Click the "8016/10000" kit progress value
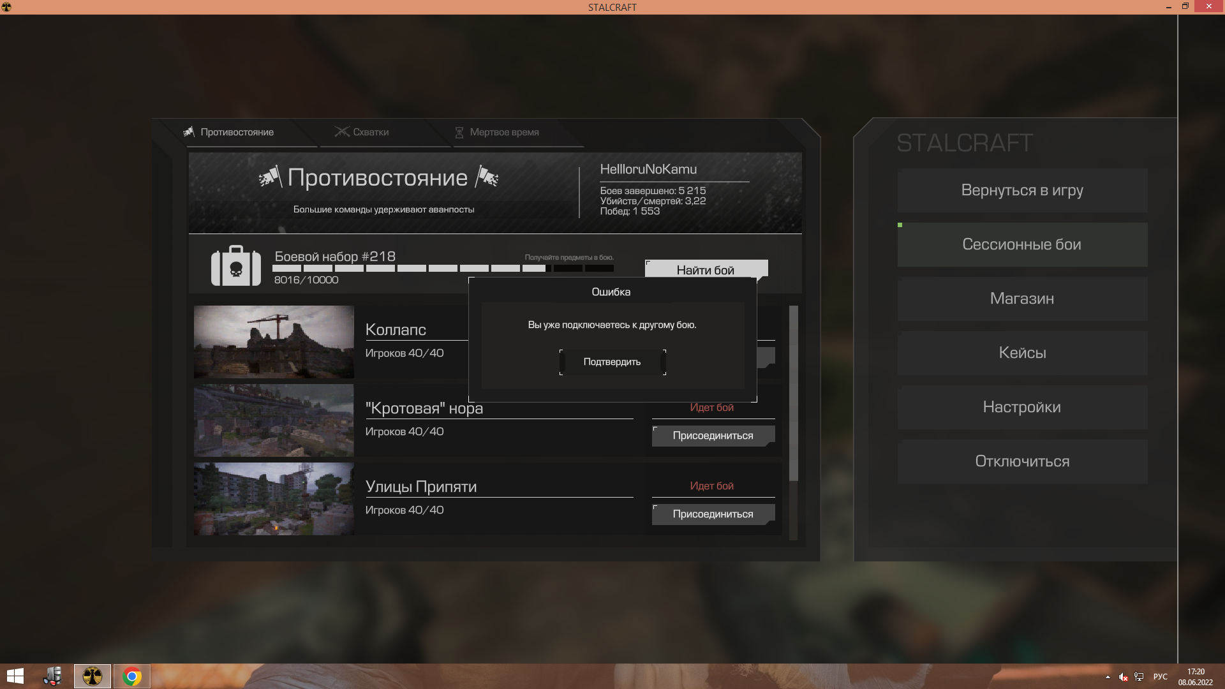The width and height of the screenshot is (1225, 689). pos(306,280)
